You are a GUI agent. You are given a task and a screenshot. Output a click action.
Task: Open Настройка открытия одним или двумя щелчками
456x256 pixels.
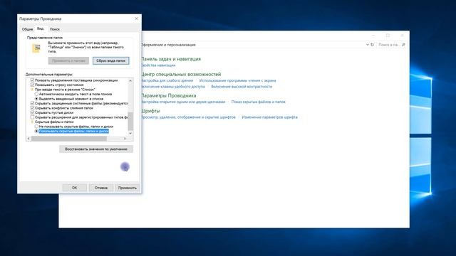[183, 102]
